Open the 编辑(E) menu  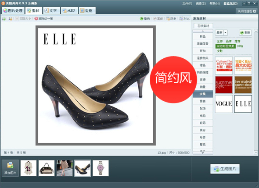201,4
